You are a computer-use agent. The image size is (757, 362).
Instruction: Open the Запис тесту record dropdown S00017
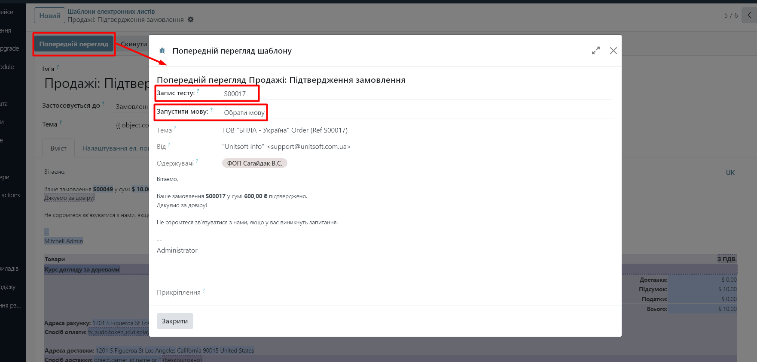239,94
